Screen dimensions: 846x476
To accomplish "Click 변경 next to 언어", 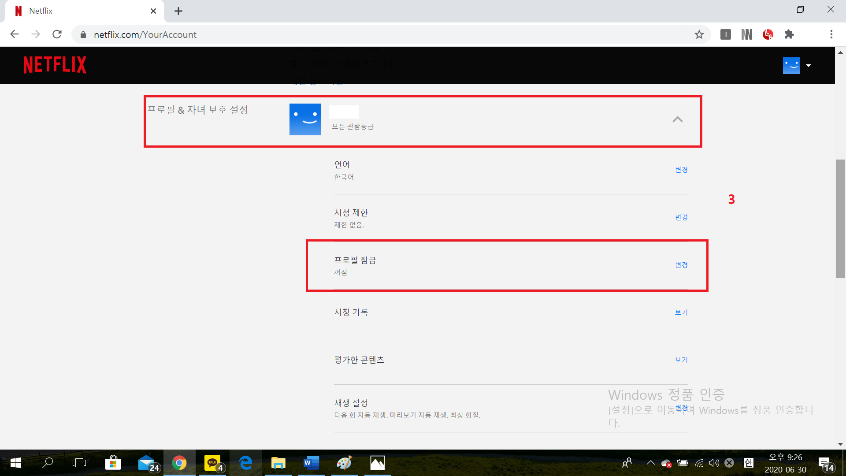I will point(681,170).
